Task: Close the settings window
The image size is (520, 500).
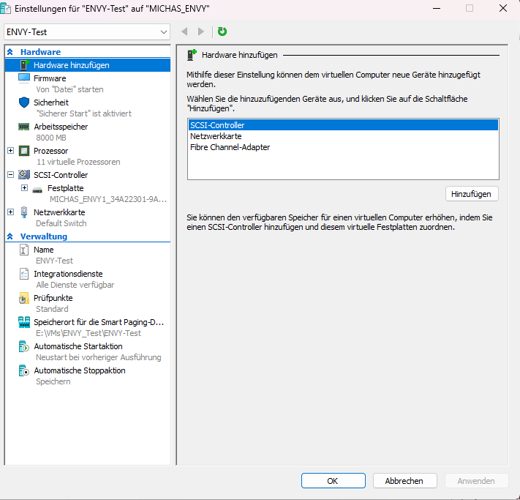Action: point(502,8)
